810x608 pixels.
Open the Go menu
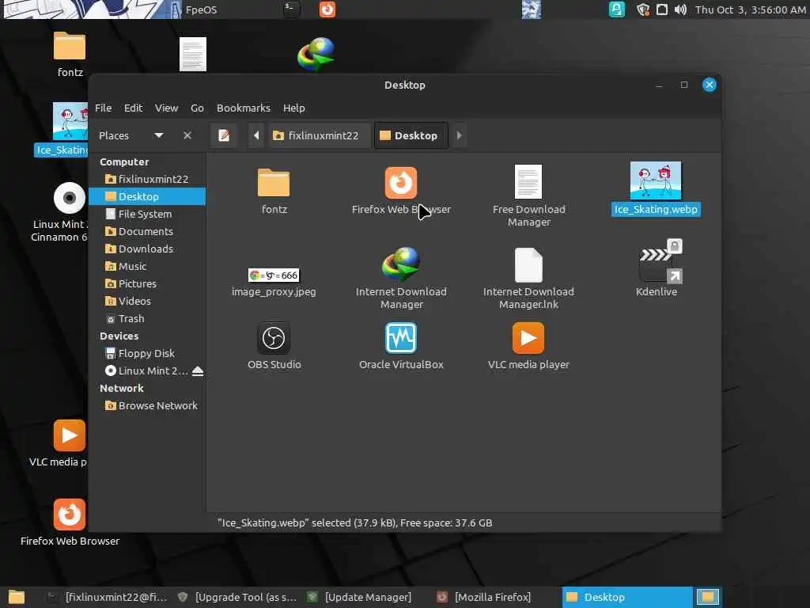197,108
